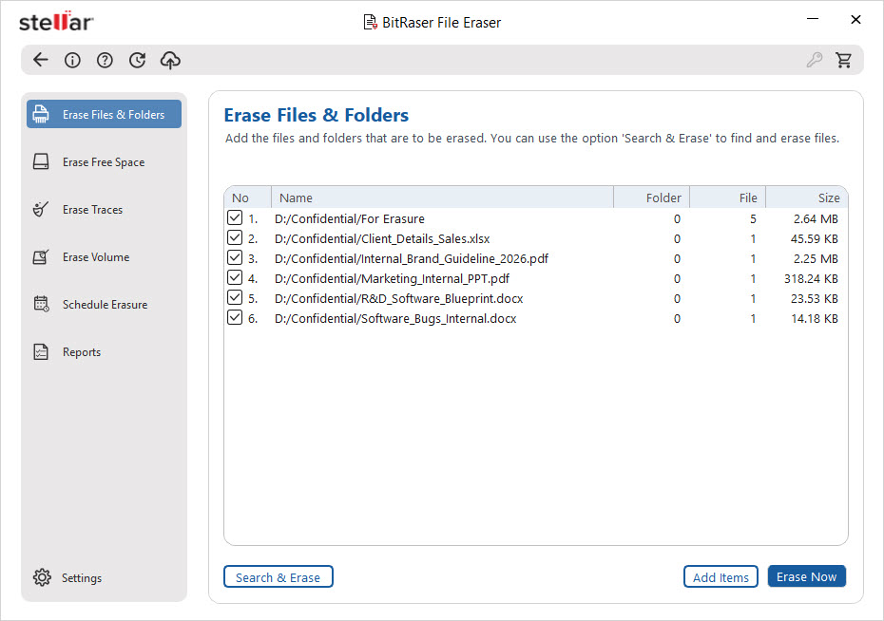Click the Stellar logo
This screenshot has width=884, height=621.
coord(56,22)
